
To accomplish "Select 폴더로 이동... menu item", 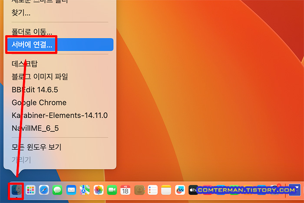I will (60, 32).
